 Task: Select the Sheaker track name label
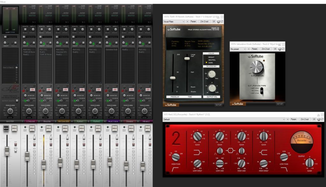point(130,121)
